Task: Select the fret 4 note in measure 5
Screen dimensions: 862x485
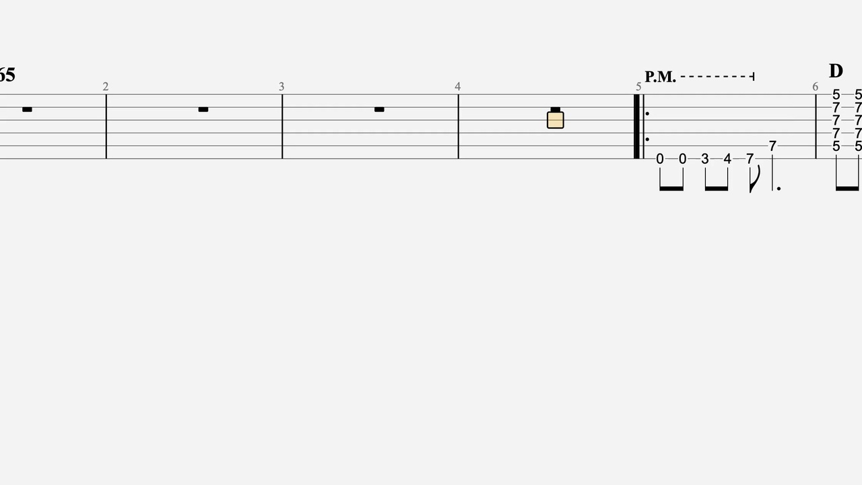Action: point(727,159)
